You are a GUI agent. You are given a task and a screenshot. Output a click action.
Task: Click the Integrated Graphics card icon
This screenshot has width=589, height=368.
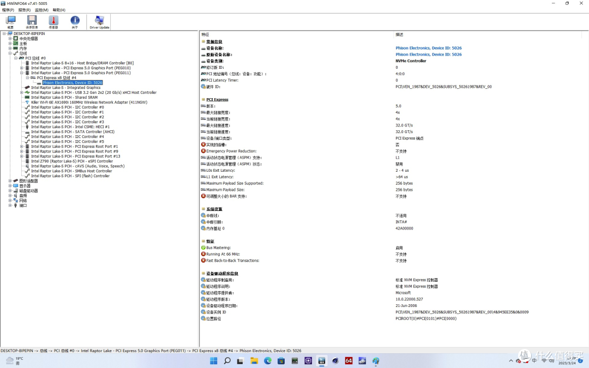coord(27,87)
